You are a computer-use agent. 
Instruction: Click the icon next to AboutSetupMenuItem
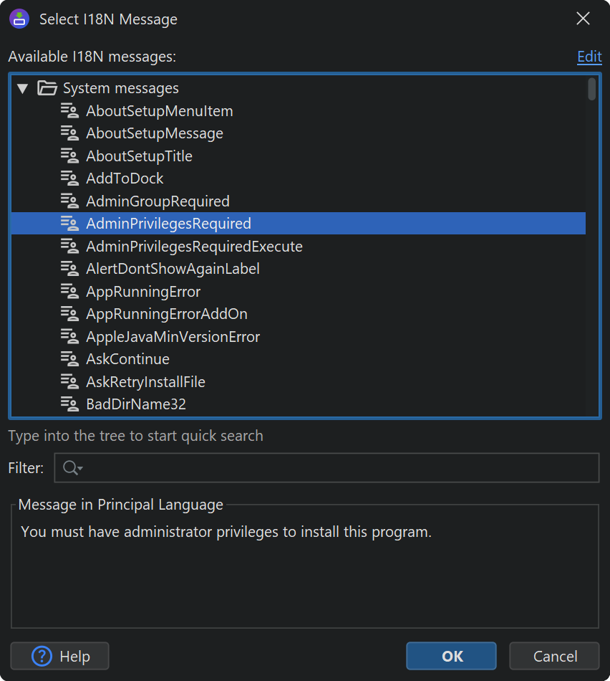tap(69, 110)
